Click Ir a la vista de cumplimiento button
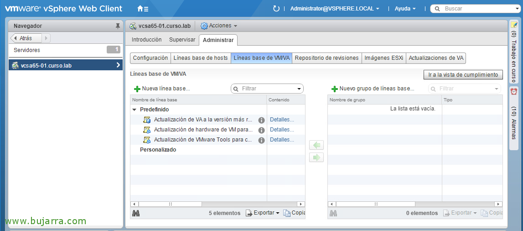523x231 pixels. tap(463, 75)
